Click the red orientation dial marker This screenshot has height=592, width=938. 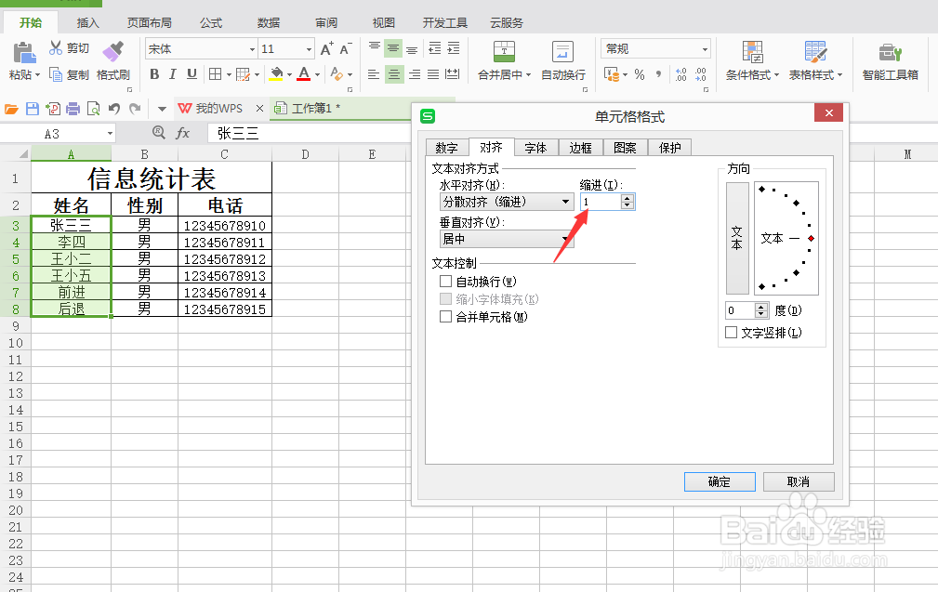pos(811,238)
